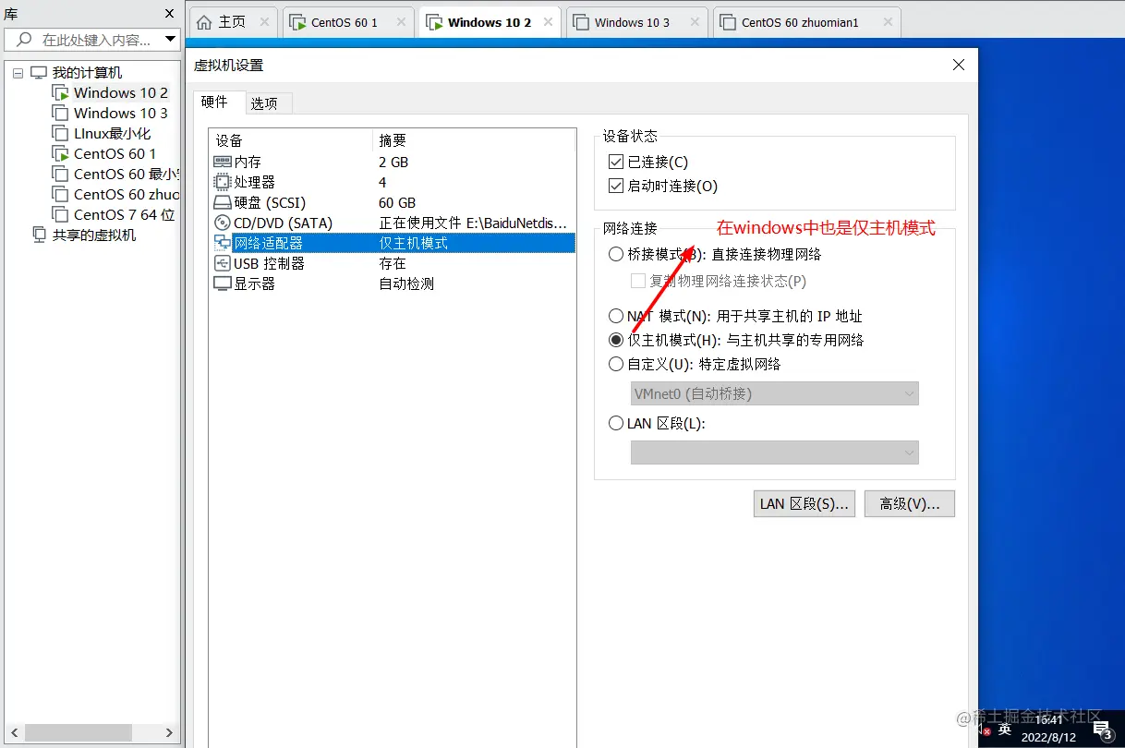Select LInux最小化 in library tree
This screenshot has height=748, width=1125.
pos(112,133)
